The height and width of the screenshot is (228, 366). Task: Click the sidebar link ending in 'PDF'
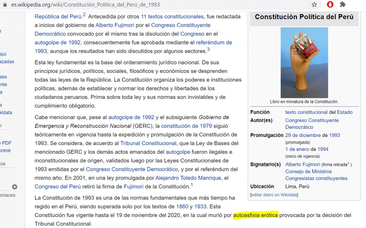[6, 143]
